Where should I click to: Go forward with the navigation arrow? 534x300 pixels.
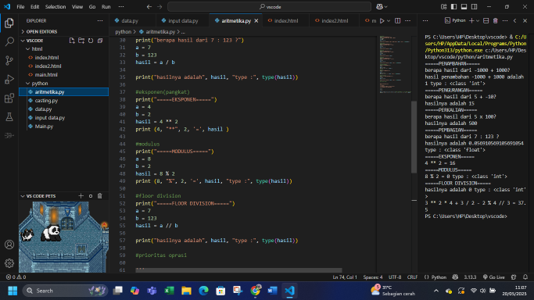coord(159,6)
